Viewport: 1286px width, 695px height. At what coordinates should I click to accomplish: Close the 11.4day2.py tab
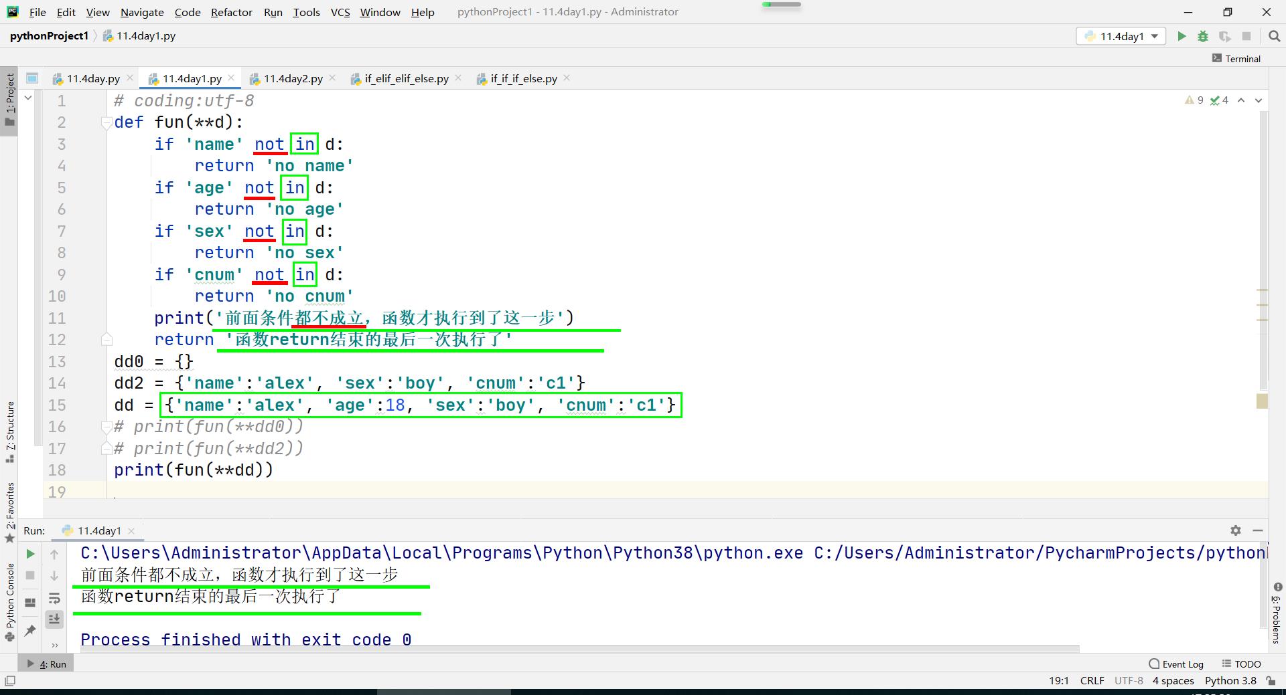[x=333, y=78]
